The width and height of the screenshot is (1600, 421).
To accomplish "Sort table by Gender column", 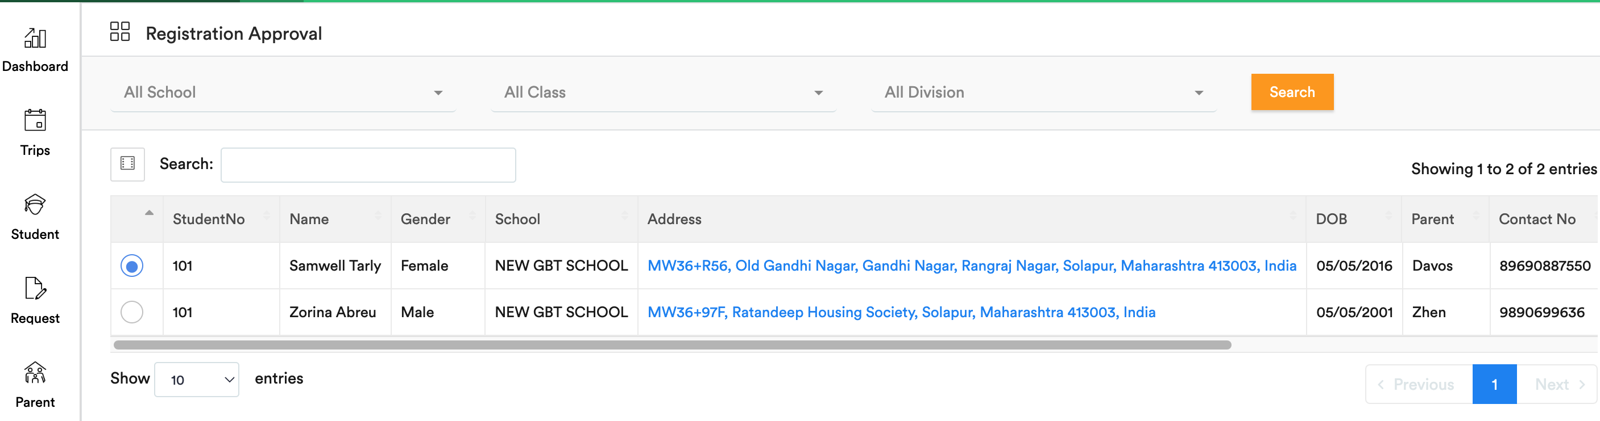I will [x=438, y=219].
